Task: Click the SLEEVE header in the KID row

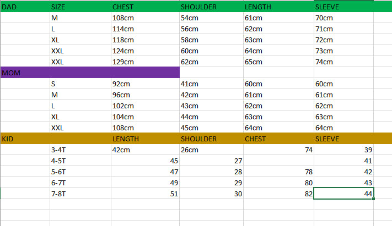Action: [x=343, y=139]
